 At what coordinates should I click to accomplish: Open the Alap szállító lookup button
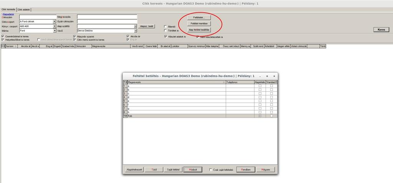[x=135, y=26]
